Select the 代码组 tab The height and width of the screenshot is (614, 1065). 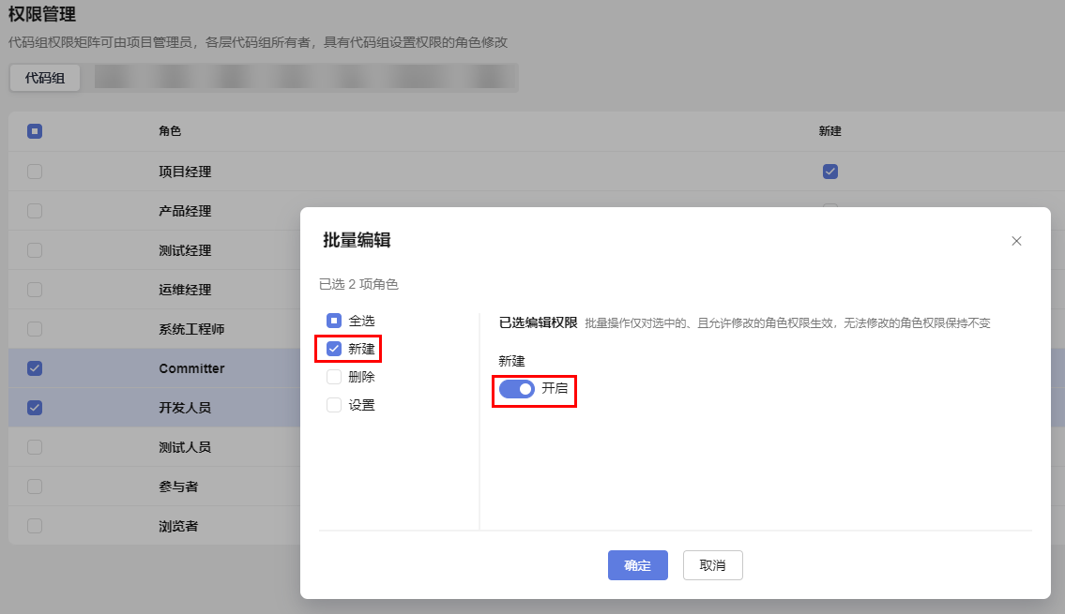click(43, 78)
